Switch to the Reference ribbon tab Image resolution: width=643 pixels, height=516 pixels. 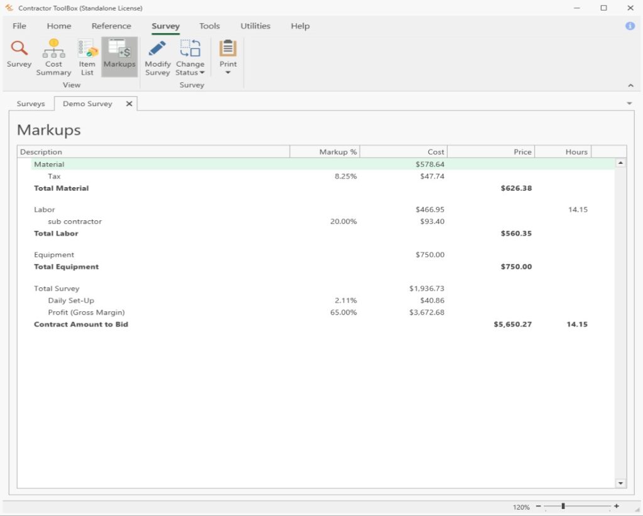coord(111,26)
